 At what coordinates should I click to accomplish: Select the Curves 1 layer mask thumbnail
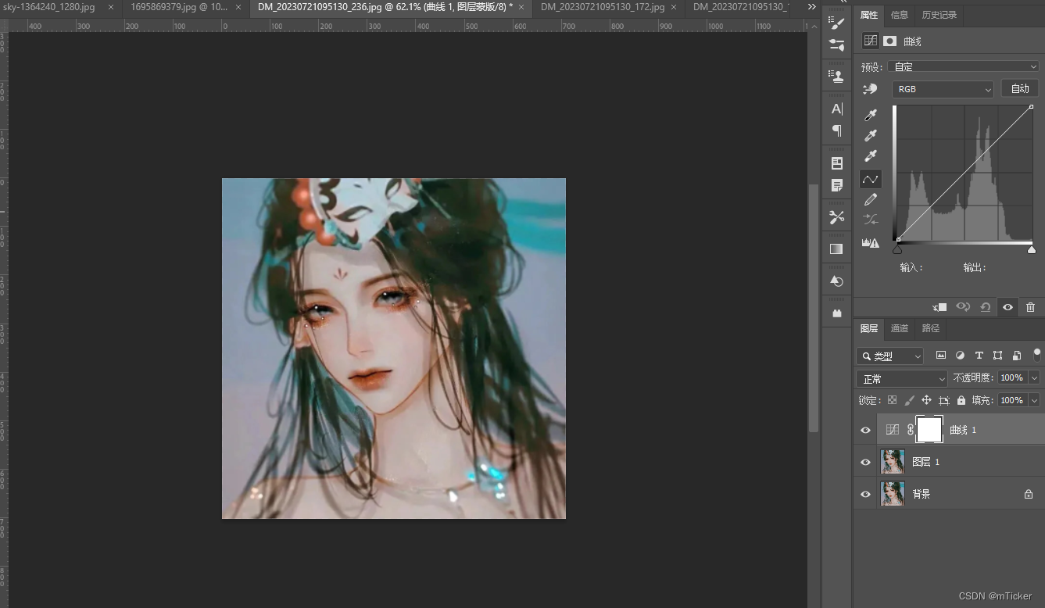(929, 430)
